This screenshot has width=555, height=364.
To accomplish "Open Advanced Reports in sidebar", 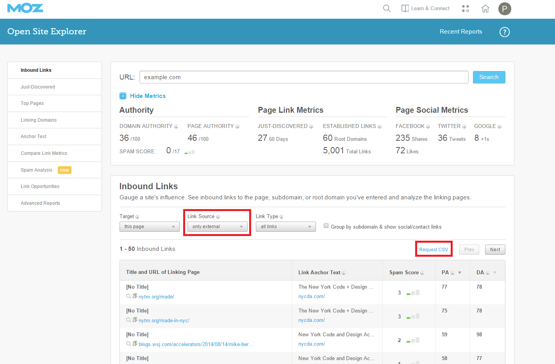I will pyautogui.click(x=55, y=203).
